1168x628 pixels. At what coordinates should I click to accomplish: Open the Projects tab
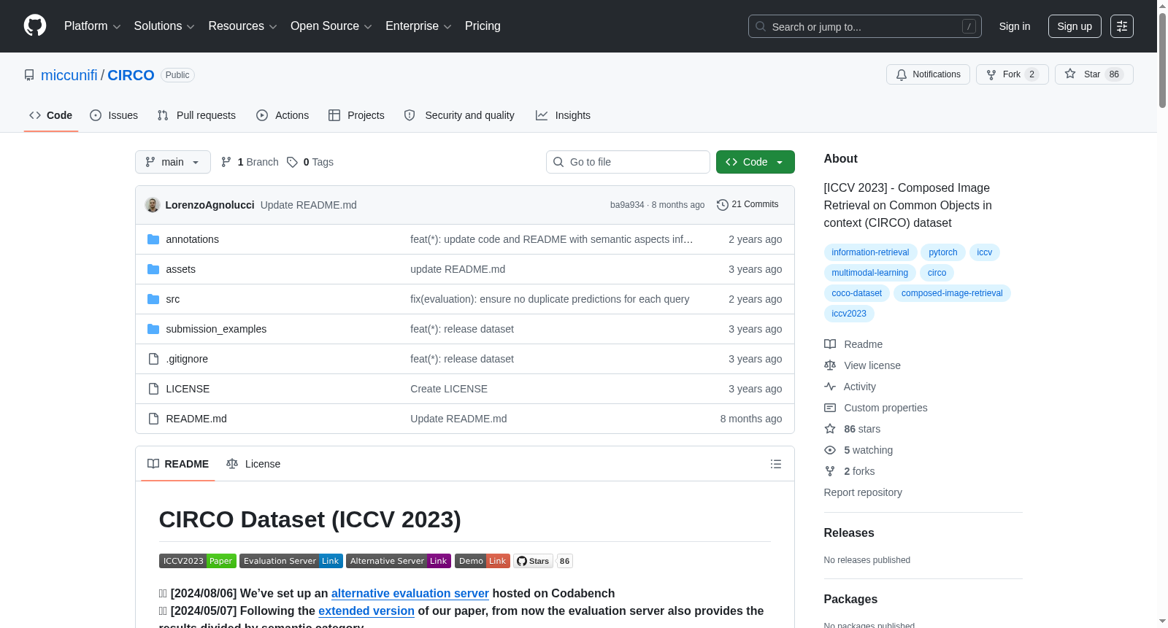356,115
